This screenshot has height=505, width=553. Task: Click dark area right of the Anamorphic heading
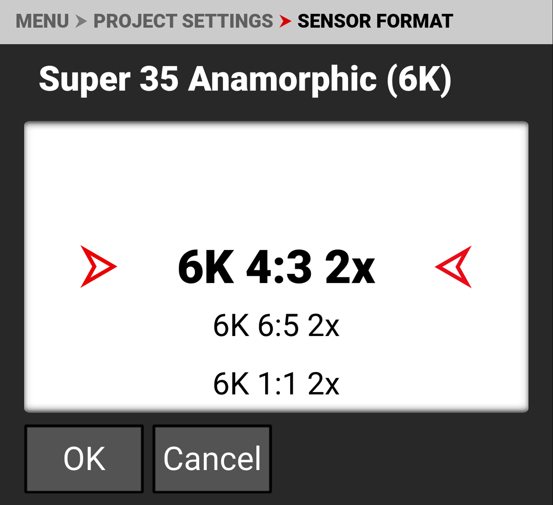pyautogui.click(x=501, y=79)
